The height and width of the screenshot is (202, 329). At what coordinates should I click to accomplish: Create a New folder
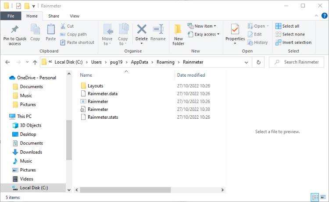pyautogui.click(x=179, y=35)
